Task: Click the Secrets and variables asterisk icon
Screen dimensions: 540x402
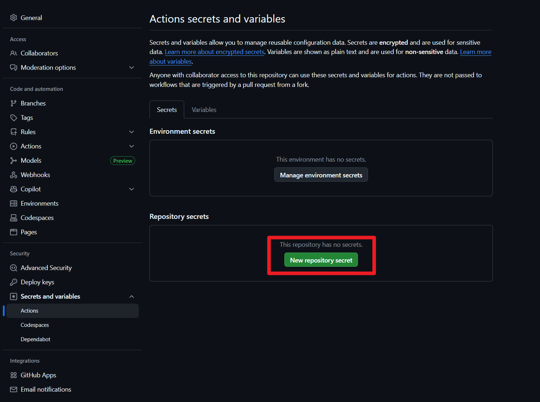Action: coord(14,296)
